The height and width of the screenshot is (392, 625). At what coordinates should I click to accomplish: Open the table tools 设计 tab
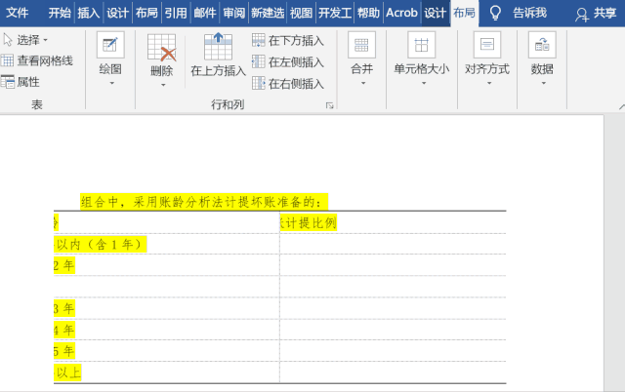pos(435,13)
